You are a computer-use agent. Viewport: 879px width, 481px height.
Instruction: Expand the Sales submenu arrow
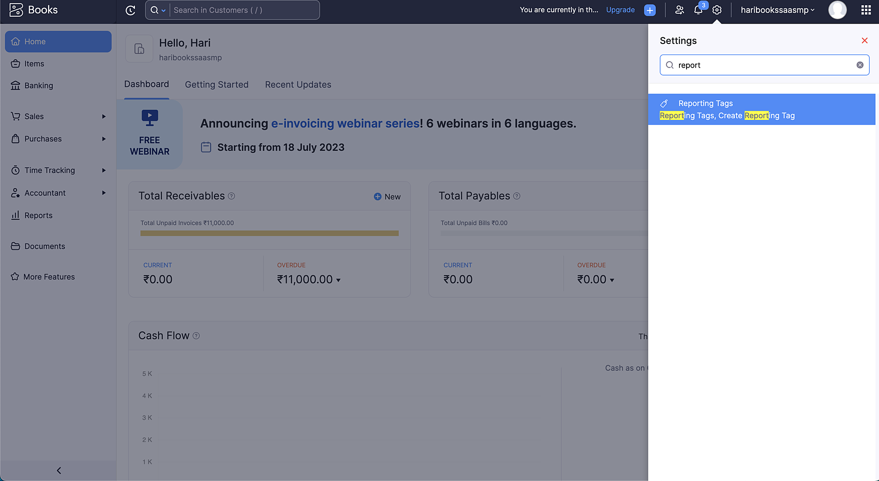tap(104, 116)
